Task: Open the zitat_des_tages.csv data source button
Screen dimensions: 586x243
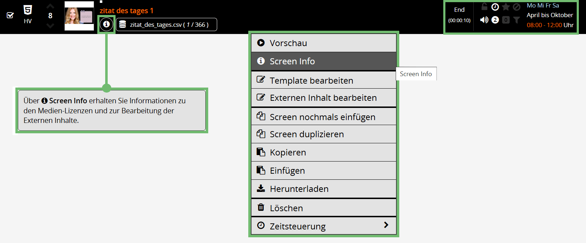Action: pos(167,25)
